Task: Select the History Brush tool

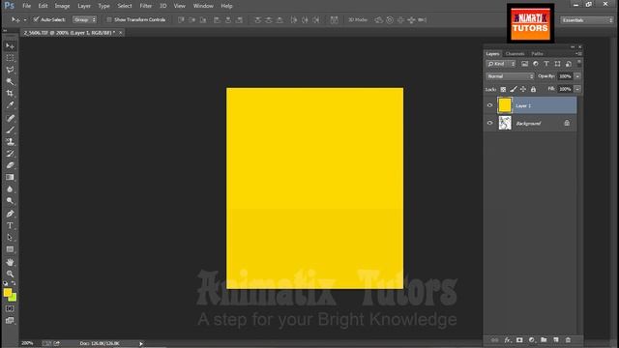Action: point(11,154)
